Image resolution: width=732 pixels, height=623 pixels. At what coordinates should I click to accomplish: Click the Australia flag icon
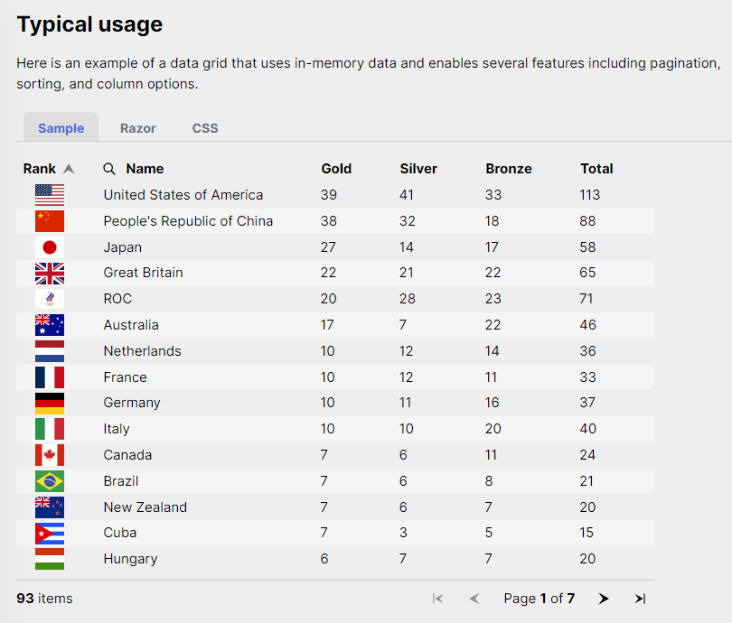pyautogui.click(x=50, y=325)
